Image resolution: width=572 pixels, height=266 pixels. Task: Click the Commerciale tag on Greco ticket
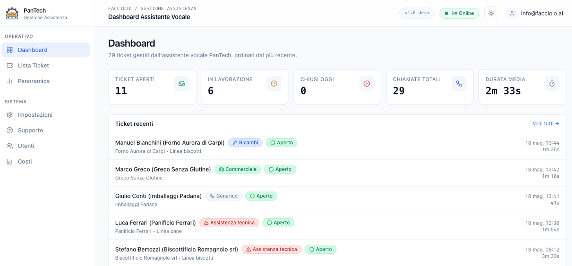[x=238, y=169]
